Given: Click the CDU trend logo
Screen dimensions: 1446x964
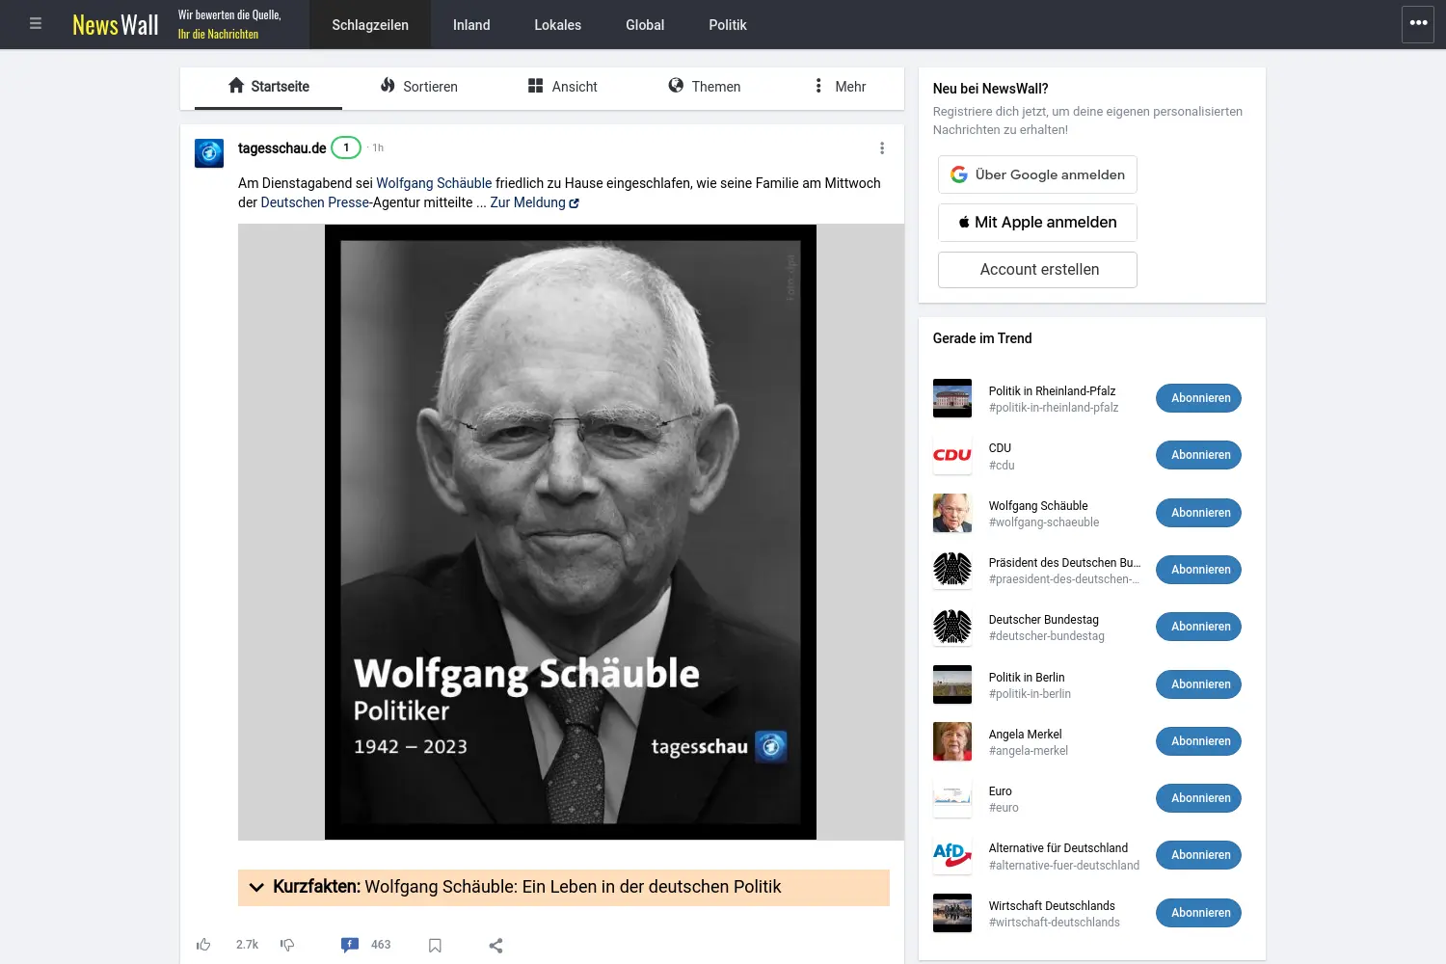Looking at the screenshot, I should click(x=952, y=455).
